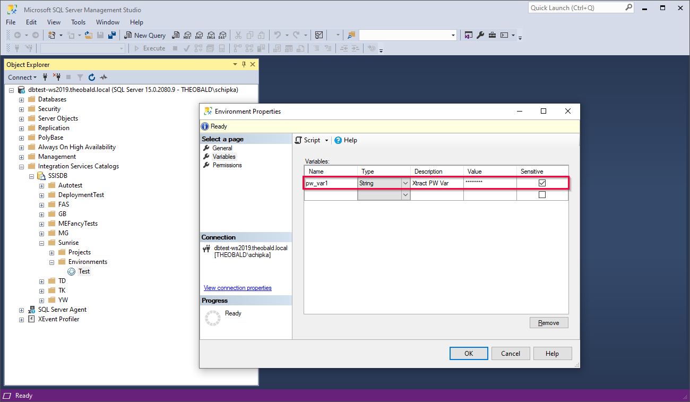Click the Solution Explorer toolbar icon
This screenshot has height=402, width=690.
[469, 35]
